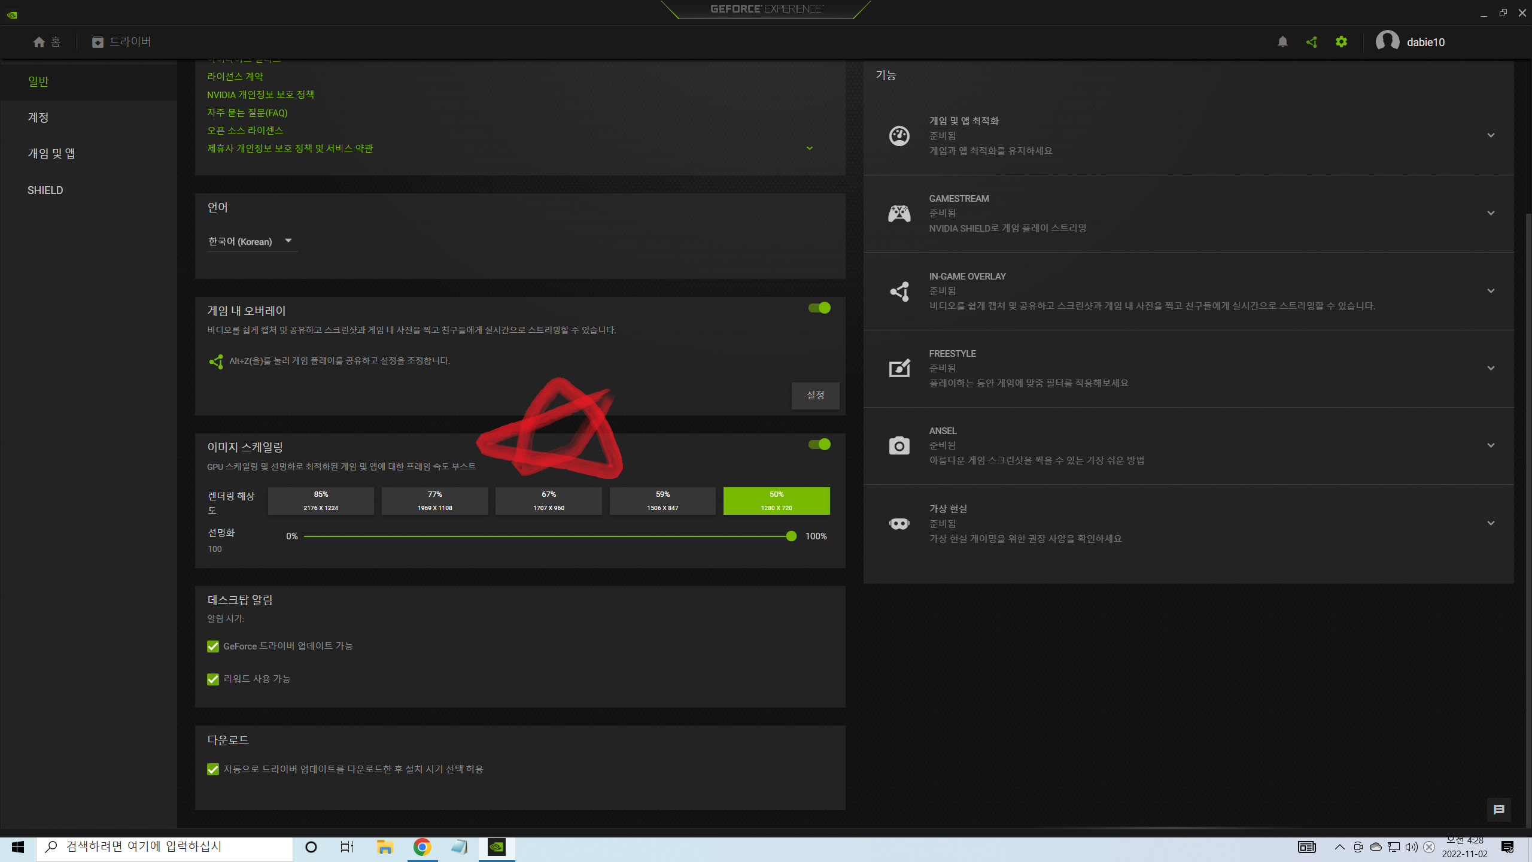Click the share overlay icon in header

[x=1312, y=42]
